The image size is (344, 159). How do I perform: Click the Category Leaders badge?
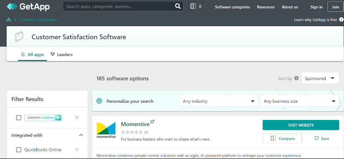click(43, 118)
